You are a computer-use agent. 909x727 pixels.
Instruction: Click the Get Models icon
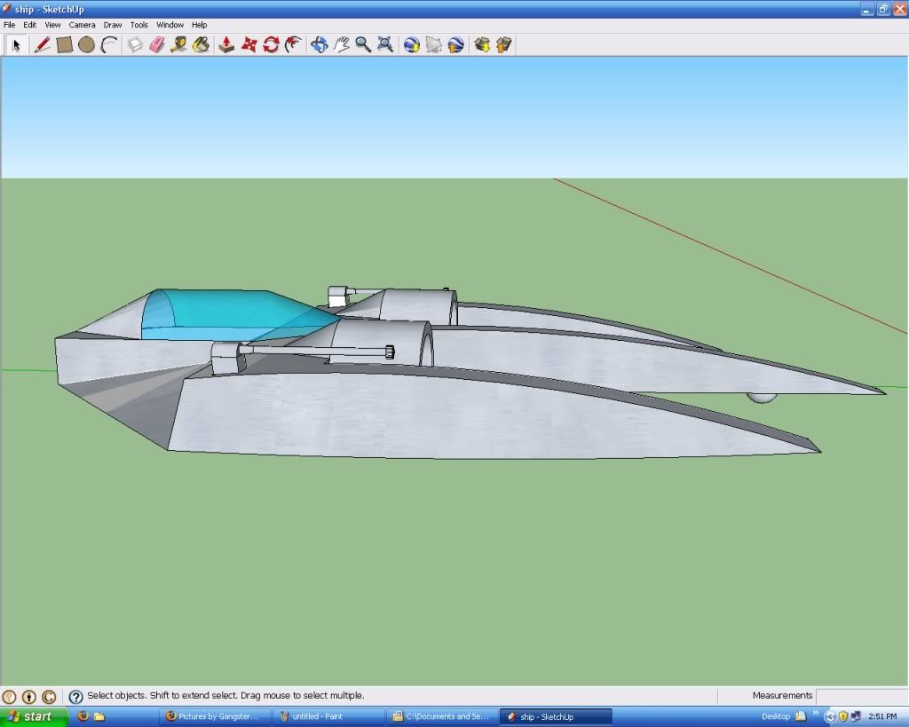click(482, 44)
